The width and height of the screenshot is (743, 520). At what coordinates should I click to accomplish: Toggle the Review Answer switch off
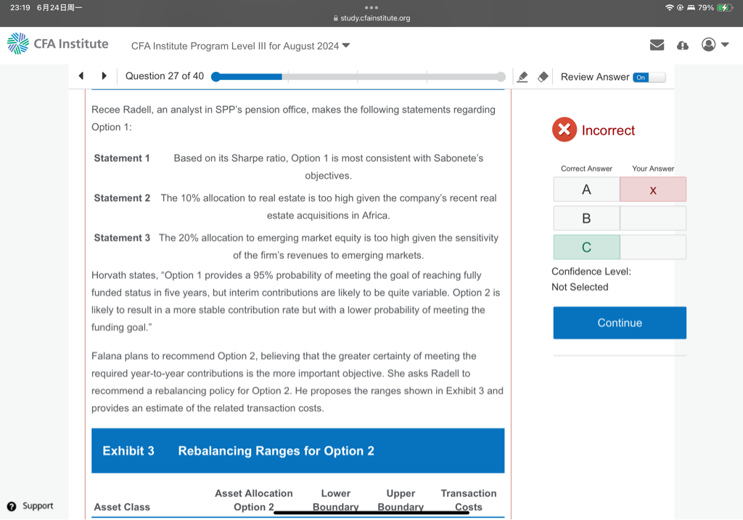pos(649,77)
